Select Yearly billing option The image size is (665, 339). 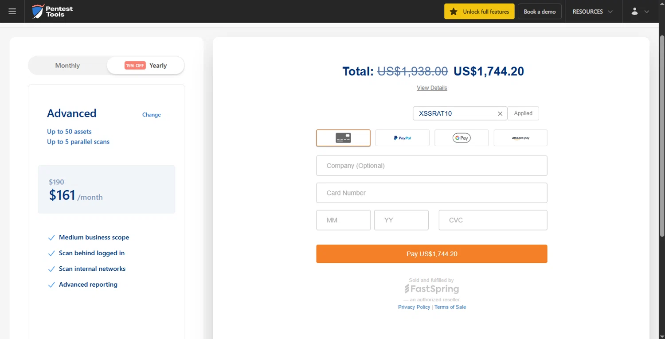pos(145,66)
